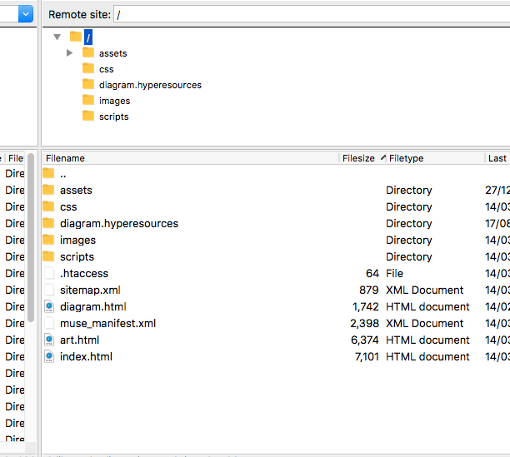
Task: Click the parent directory '..' folder icon
Action: tap(48, 173)
